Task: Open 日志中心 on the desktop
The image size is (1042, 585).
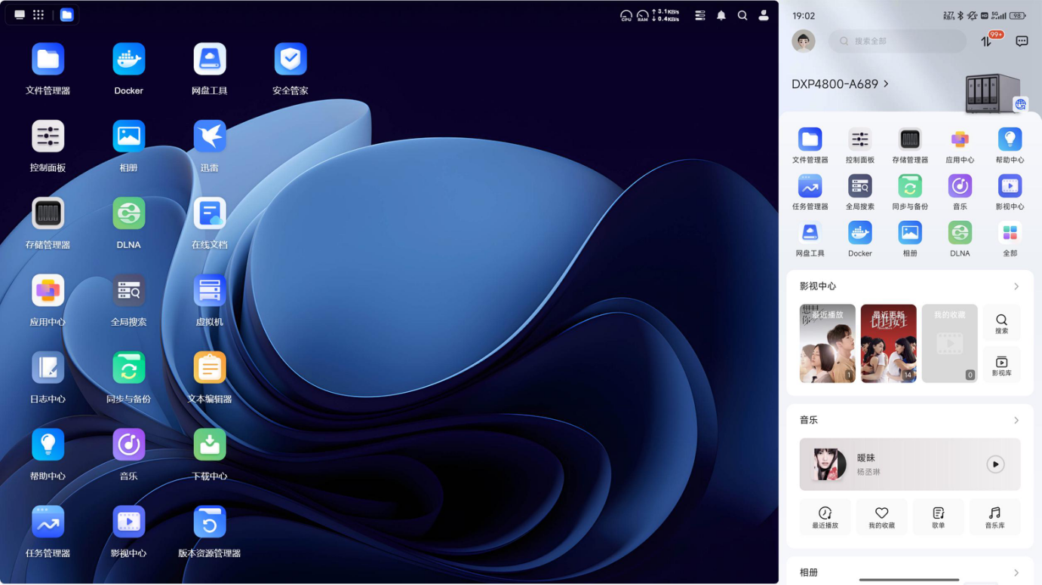Action: (x=48, y=367)
